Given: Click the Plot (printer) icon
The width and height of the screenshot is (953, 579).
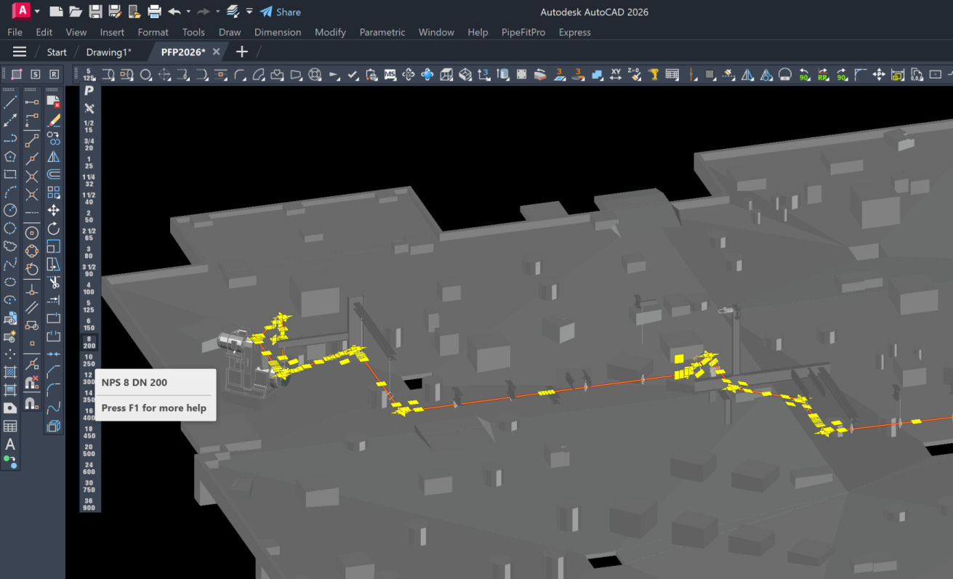Looking at the screenshot, I should point(154,12).
